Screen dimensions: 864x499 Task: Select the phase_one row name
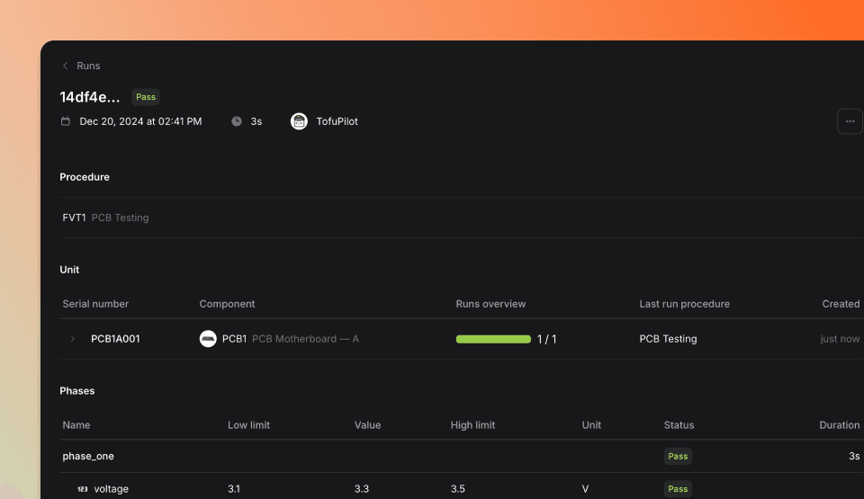(88, 456)
